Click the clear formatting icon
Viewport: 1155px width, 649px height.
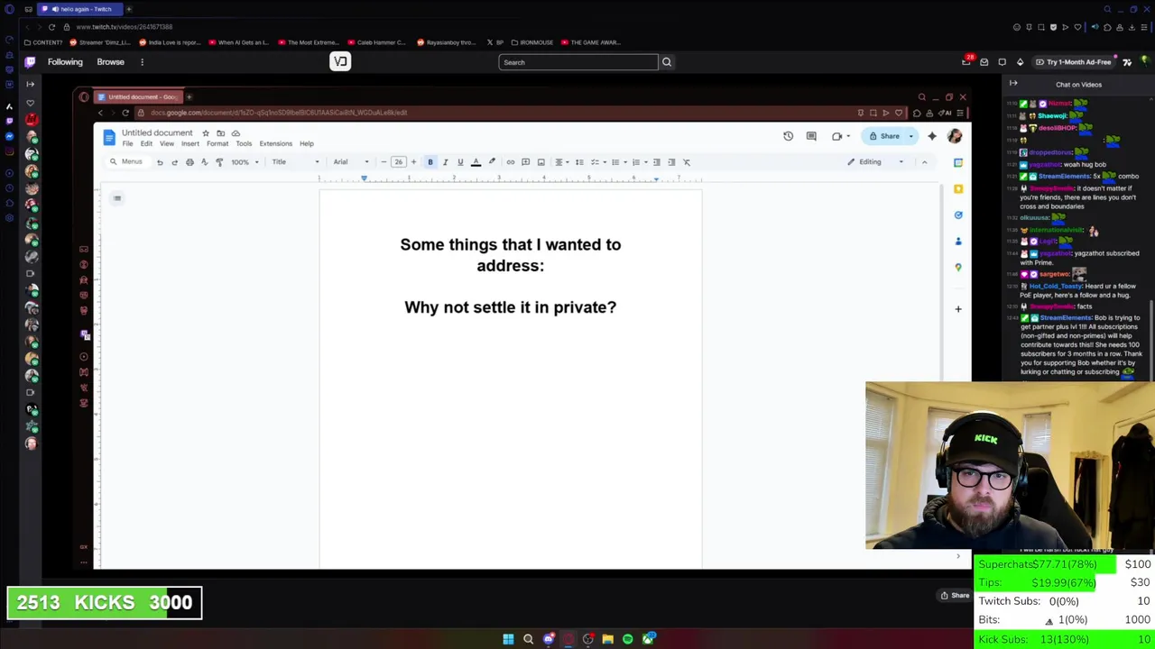687,162
